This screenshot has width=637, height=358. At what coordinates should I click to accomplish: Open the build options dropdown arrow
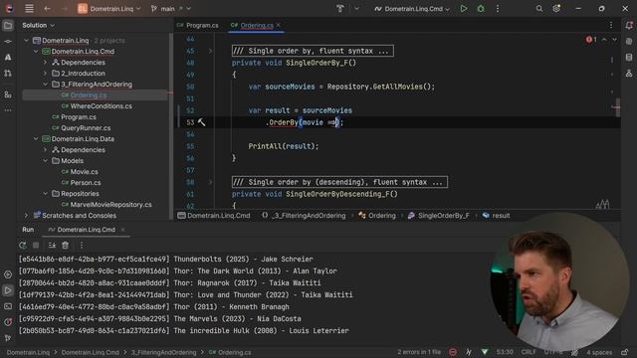pos(356,9)
